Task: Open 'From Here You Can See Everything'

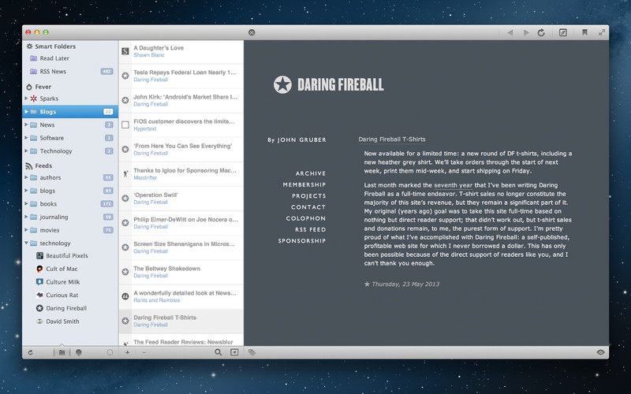Action: click(x=181, y=150)
